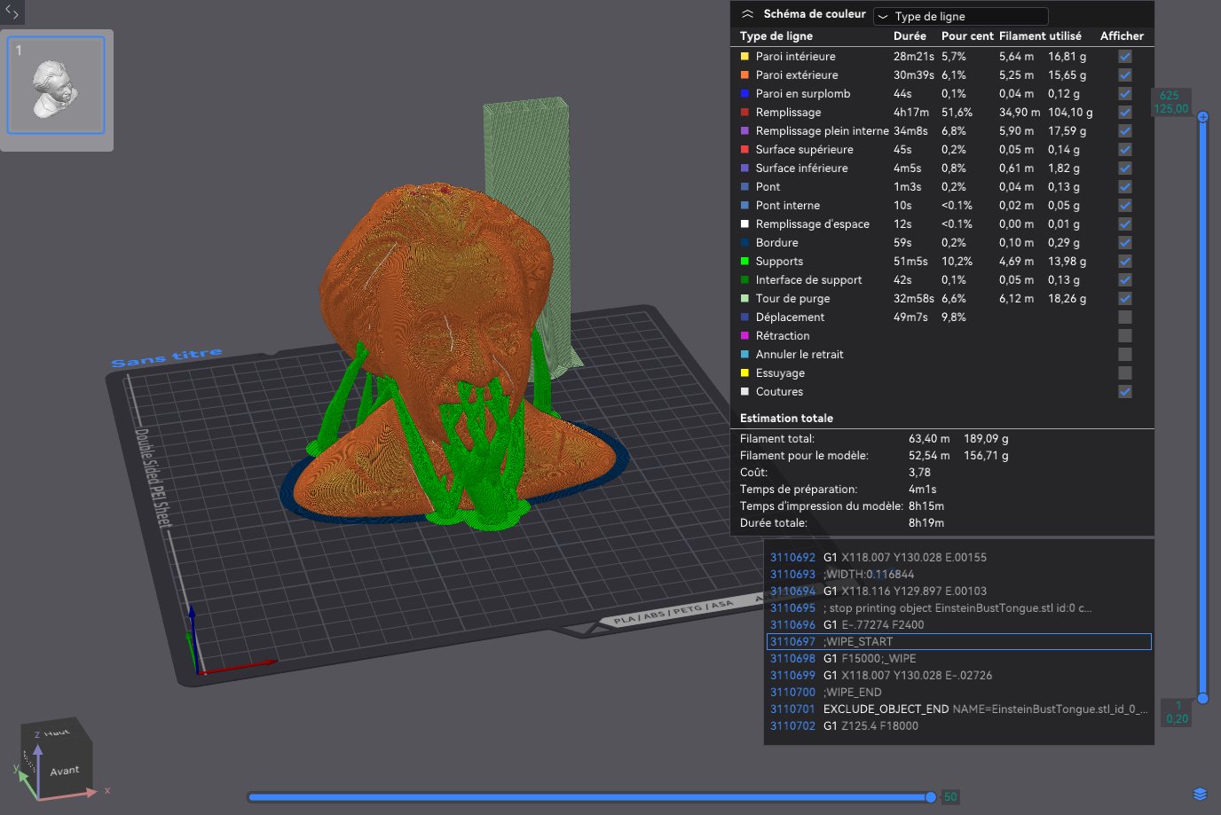The height and width of the screenshot is (815, 1221).
Task: Click the plus handle atop the layer slider
Action: tap(1202, 117)
